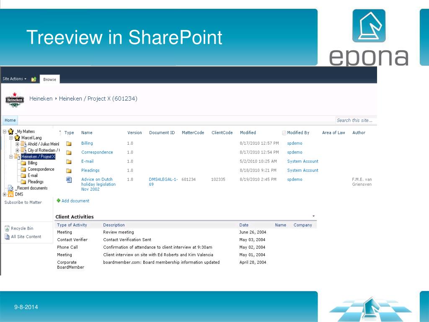
Task: Sort by Area of Law column
Action: tap(333, 133)
